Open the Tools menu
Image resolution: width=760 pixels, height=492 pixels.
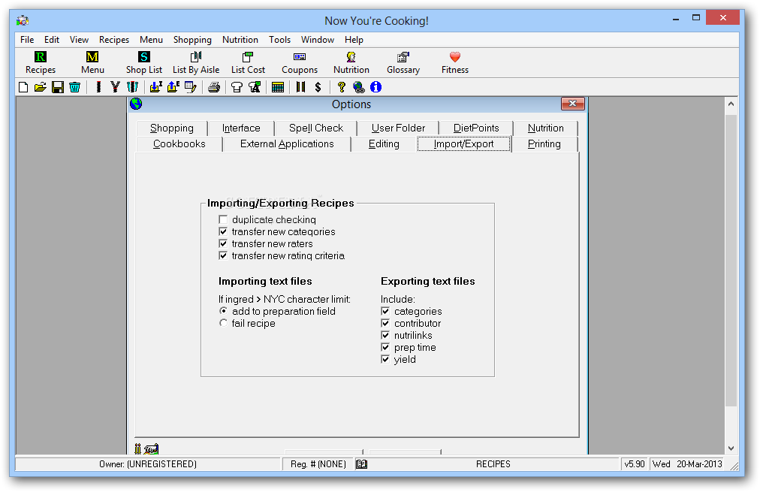279,40
